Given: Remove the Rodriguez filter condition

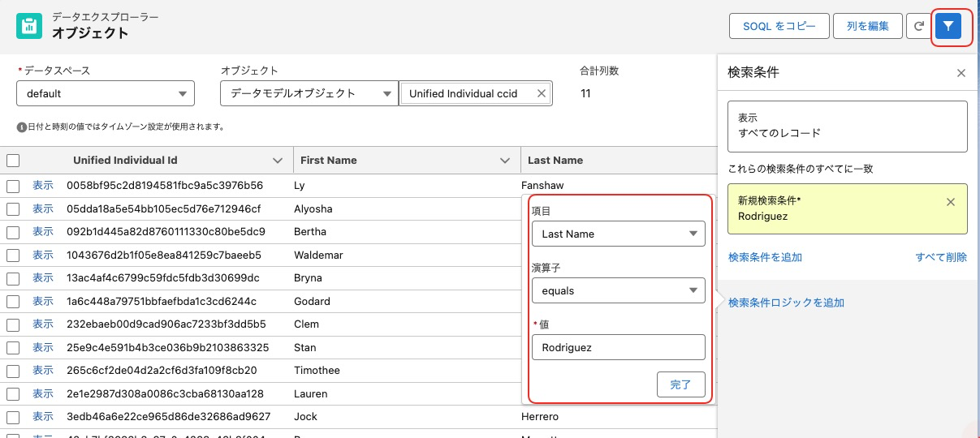Looking at the screenshot, I should (951, 202).
